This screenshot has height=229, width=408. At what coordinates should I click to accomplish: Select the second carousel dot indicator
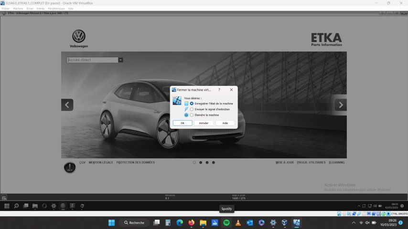click(x=201, y=163)
